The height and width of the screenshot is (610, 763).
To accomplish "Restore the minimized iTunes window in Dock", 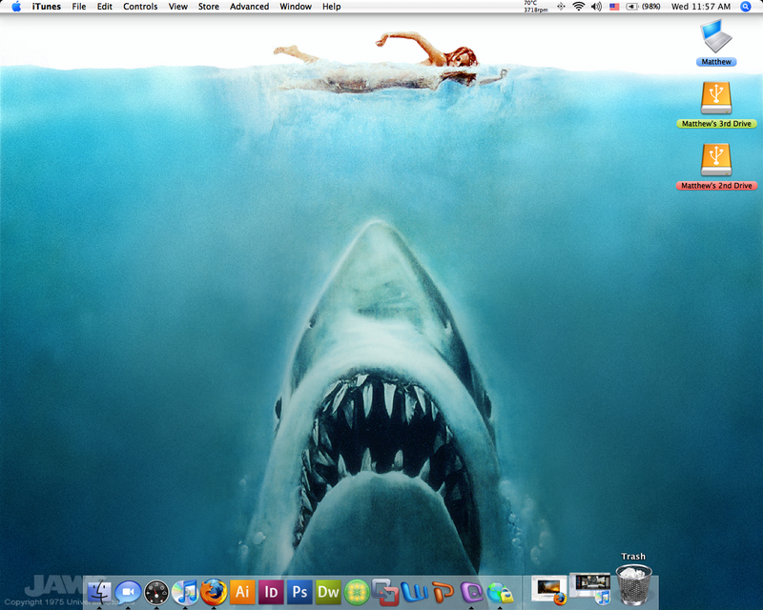I will [x=590, y=588].
